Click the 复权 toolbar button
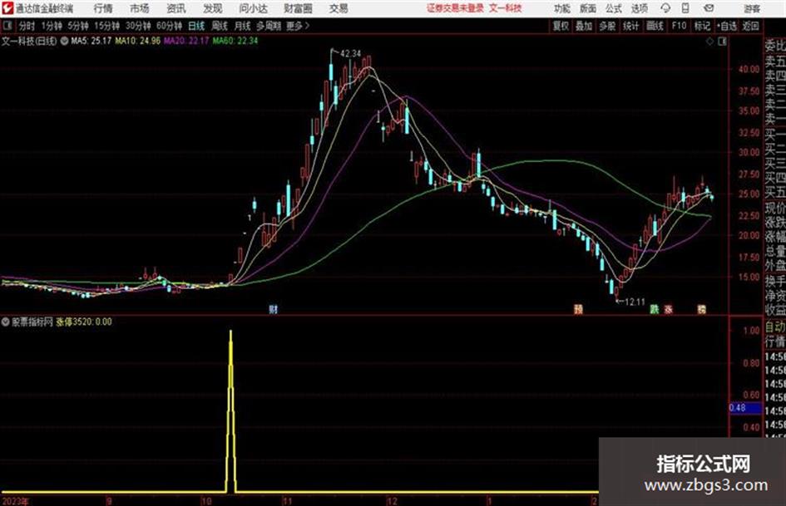 click(561, 26)
